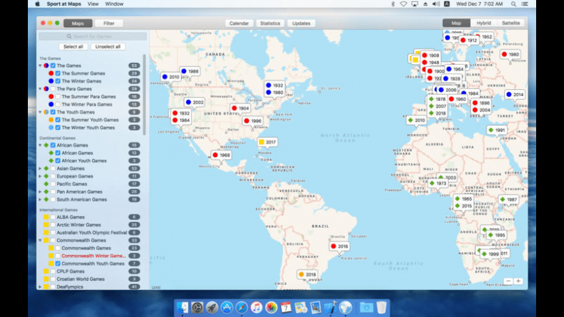
Task: Uncheck The Winter Games checkbox
Action: point(58,81)
